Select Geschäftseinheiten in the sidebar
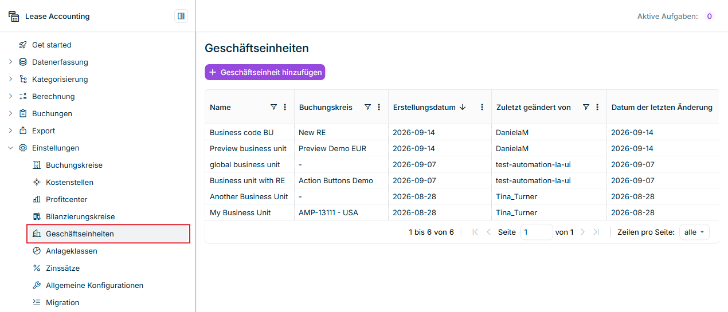Screen dimensions: 728x312 tap(108, 234)
